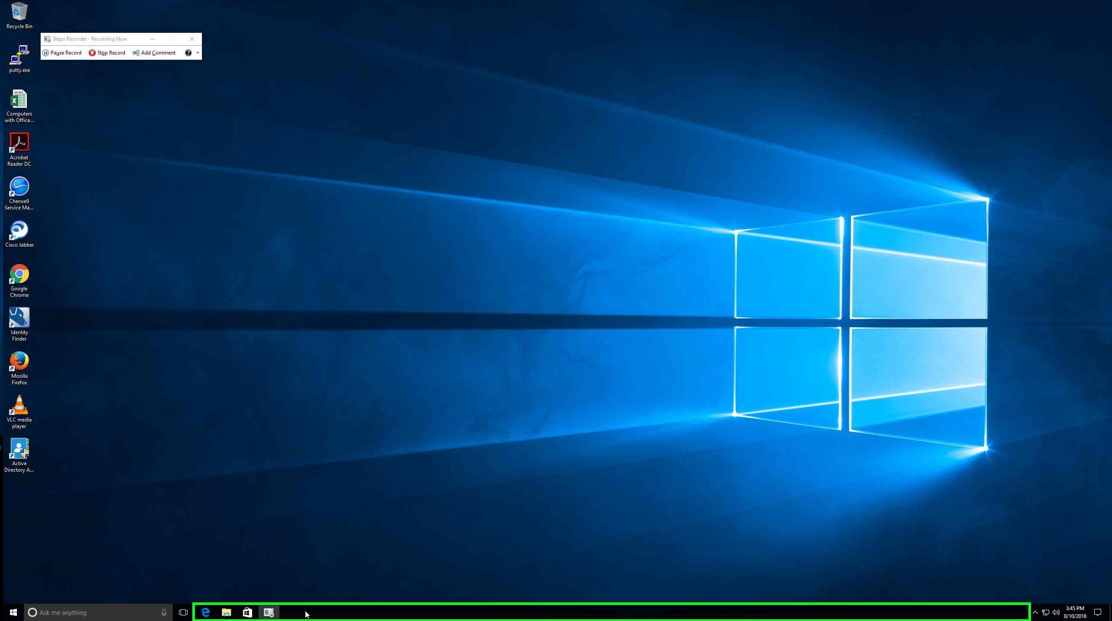Click the Cortana microphone icon

coord(164,612)
